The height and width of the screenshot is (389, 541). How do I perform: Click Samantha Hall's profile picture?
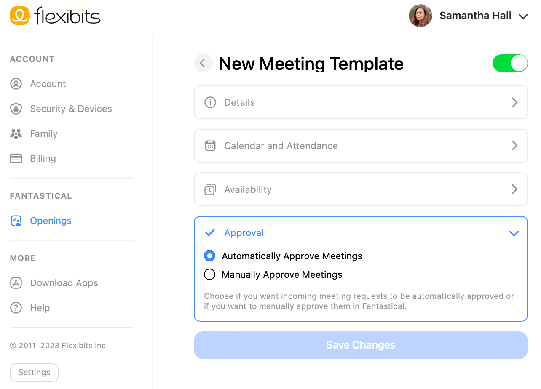[x=420, y=16]
